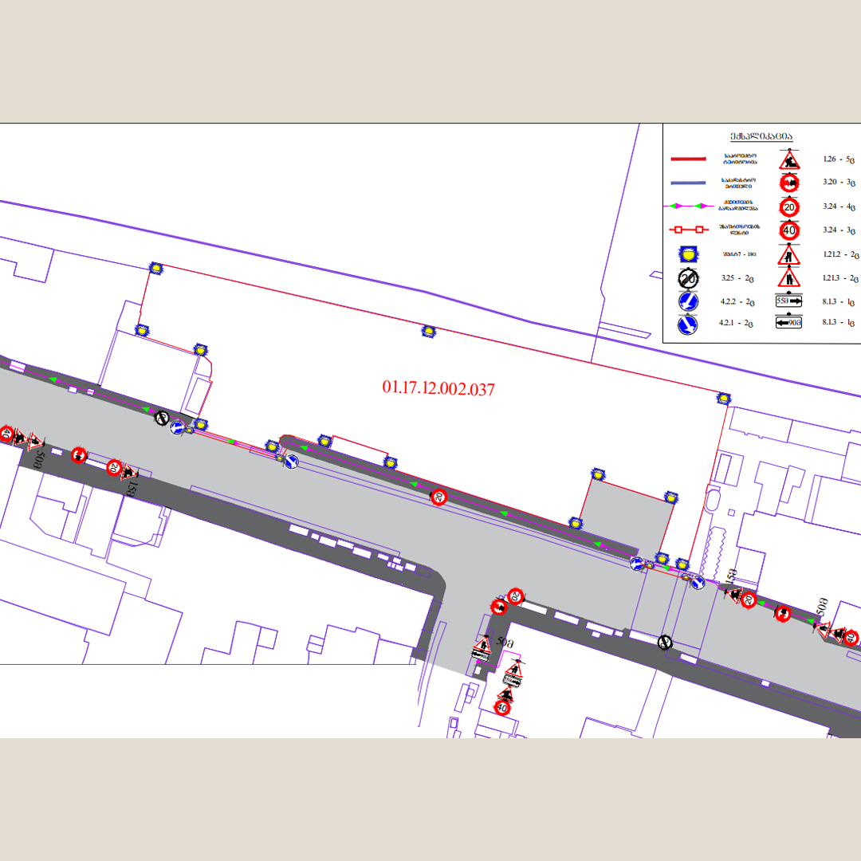Click the "1.21.3 - 2ც" legend label
Viewport: 861px width, 861px height.
[840, 278]
